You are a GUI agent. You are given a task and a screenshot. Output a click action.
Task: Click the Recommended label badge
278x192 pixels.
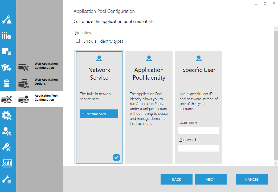(x=99, y=114)
